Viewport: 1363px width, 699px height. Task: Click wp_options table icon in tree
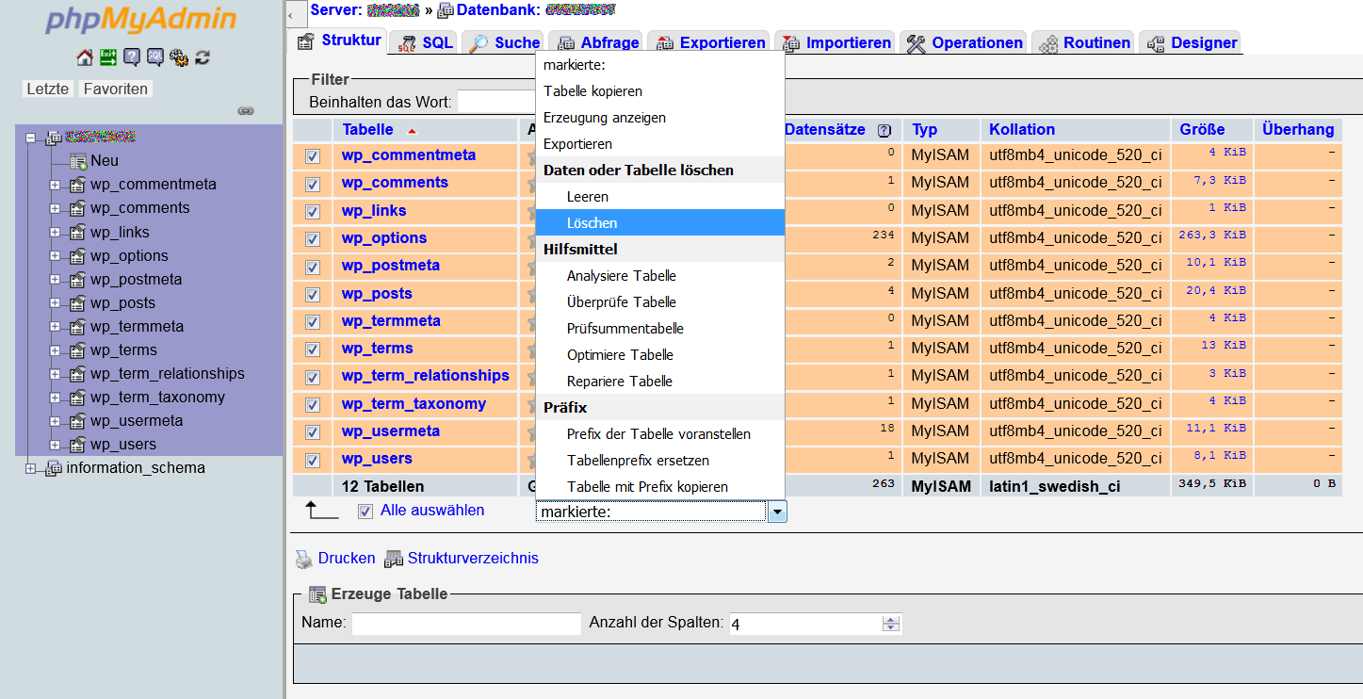(x=78, y=255)
